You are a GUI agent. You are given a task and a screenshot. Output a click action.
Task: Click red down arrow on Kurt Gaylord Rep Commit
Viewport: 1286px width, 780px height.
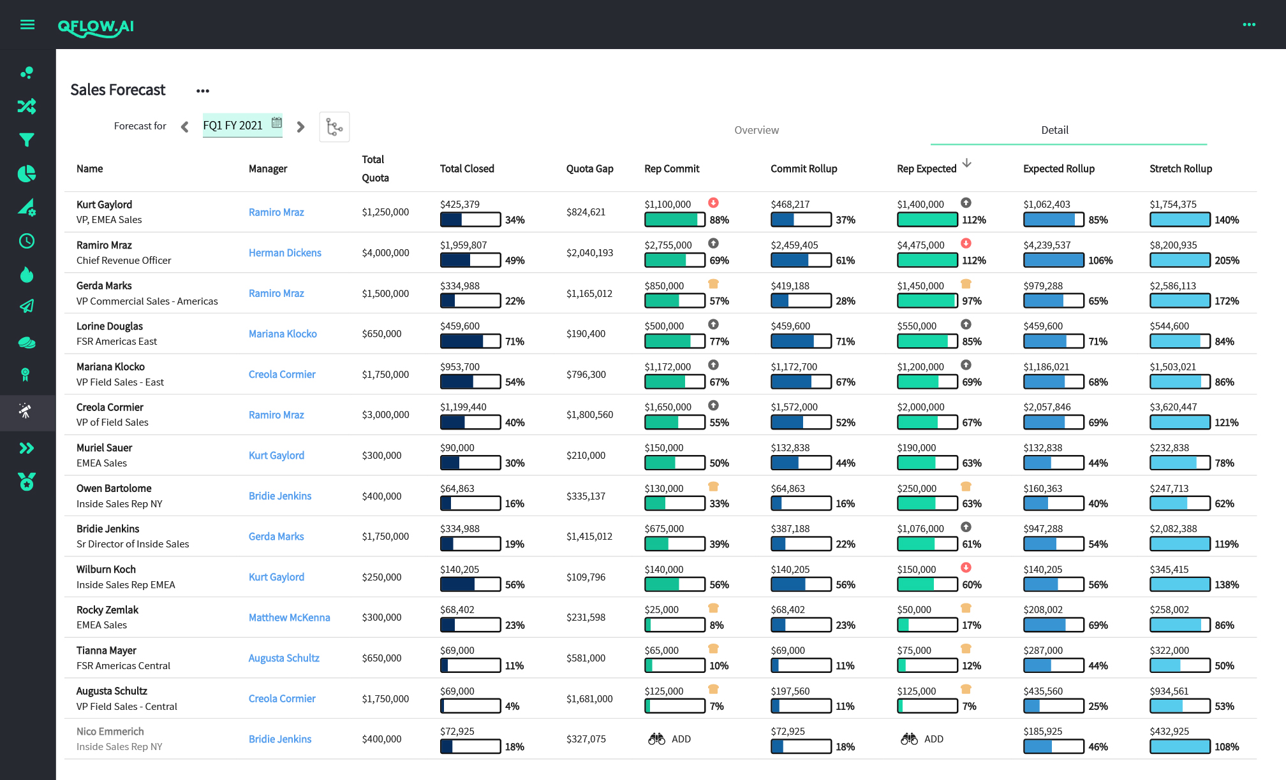point(713,203)
